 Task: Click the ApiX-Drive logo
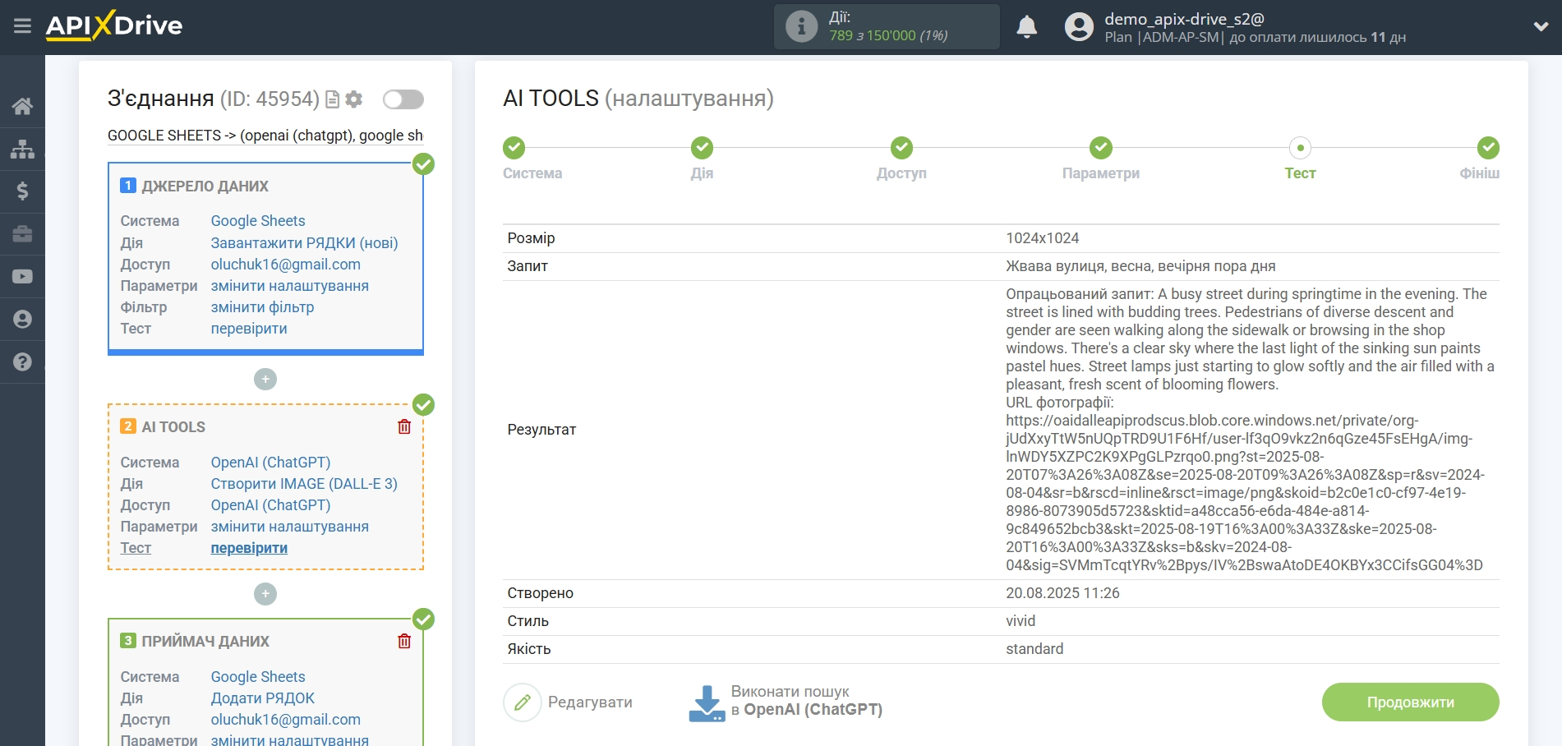pos(114,25)
